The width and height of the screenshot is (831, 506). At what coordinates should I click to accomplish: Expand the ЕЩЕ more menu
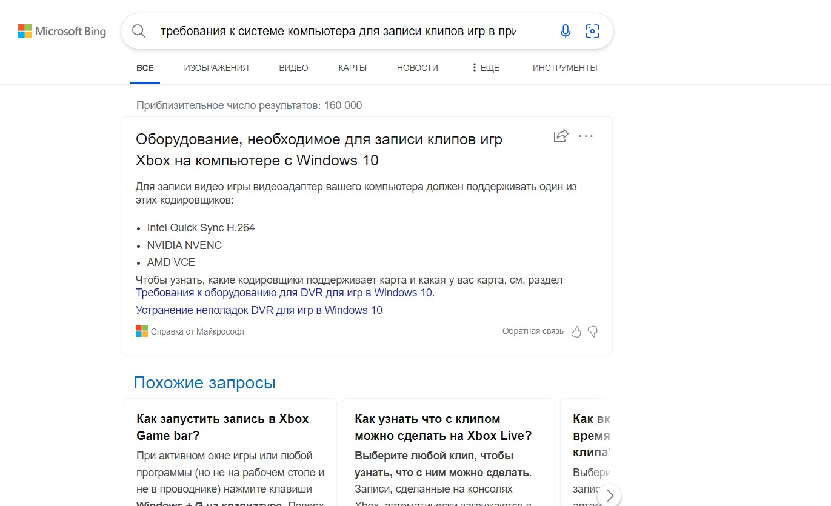click(x=485, y=68)
